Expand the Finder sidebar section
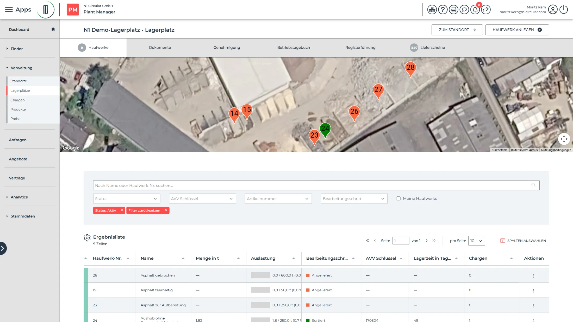The height and width of the screenshot is (322, 573). (x=16, y=49)
